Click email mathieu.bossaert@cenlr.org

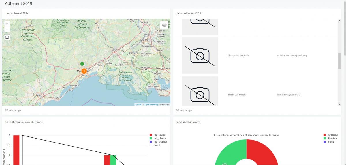coord(292,56)
